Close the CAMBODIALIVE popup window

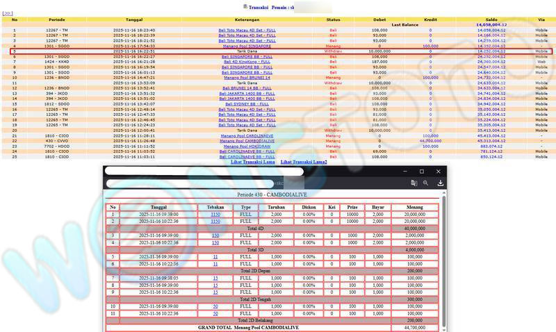(439, 171)
